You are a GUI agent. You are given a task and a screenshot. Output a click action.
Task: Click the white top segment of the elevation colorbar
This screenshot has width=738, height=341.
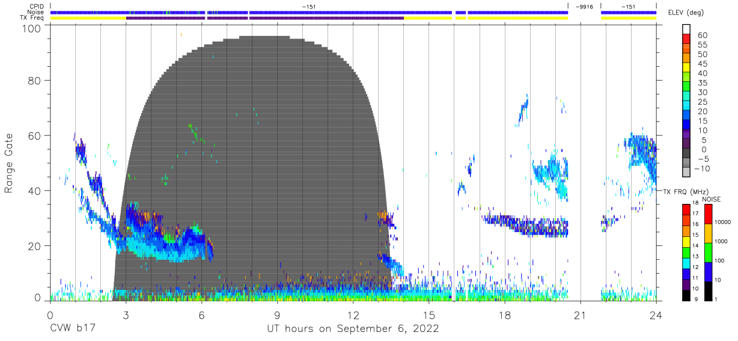pyautogui.click(x=686, y=29)
